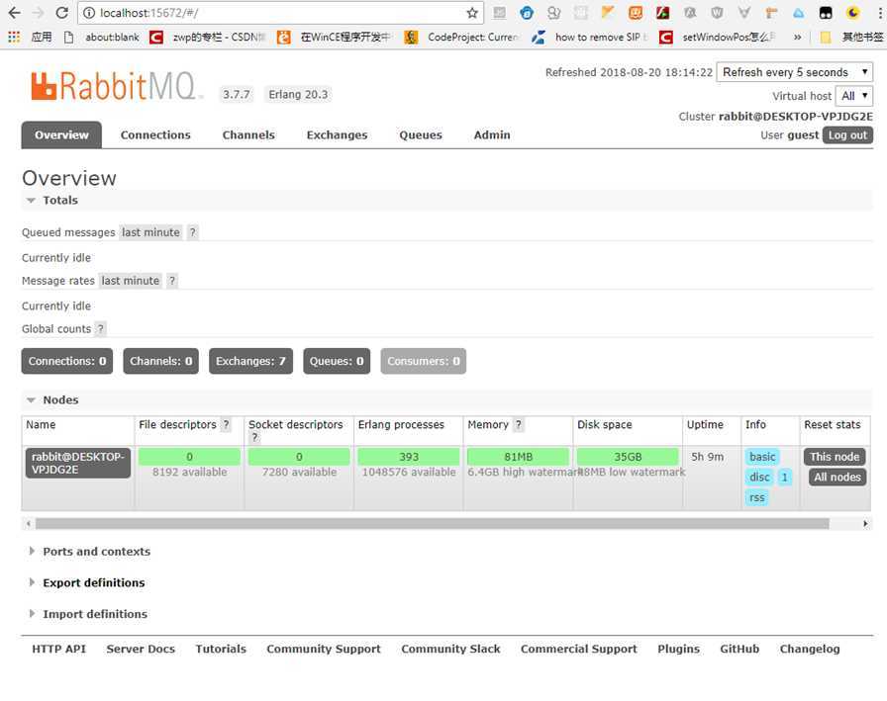Click the Channels: 0 count button
The width and height of the screenshot is (887, 701).
(x=160, y=361)
